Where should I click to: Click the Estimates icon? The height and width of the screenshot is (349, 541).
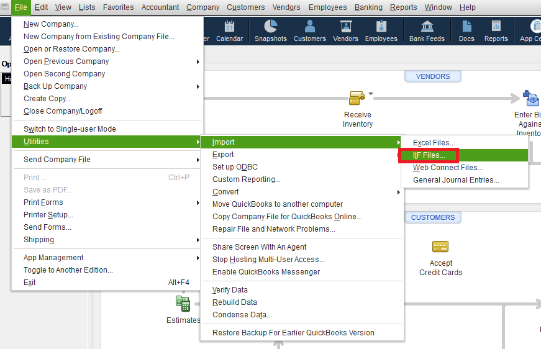point(183,304)
